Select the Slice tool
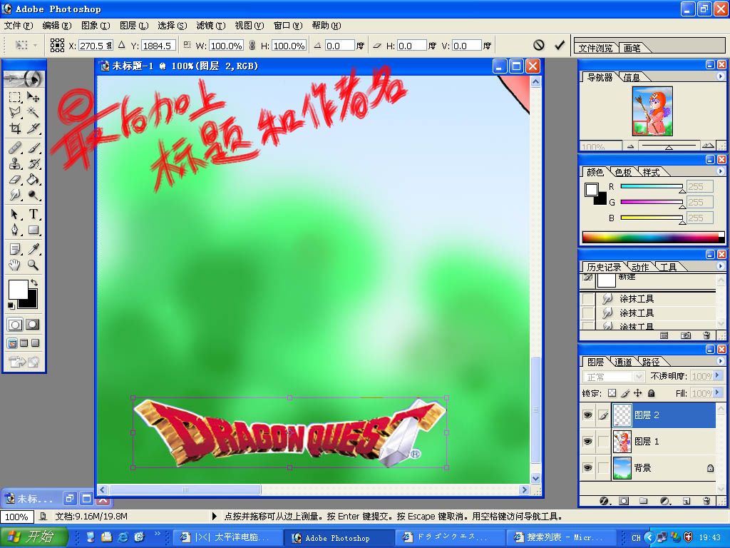This screenshot has height=548, width=730. pos(33,128)
